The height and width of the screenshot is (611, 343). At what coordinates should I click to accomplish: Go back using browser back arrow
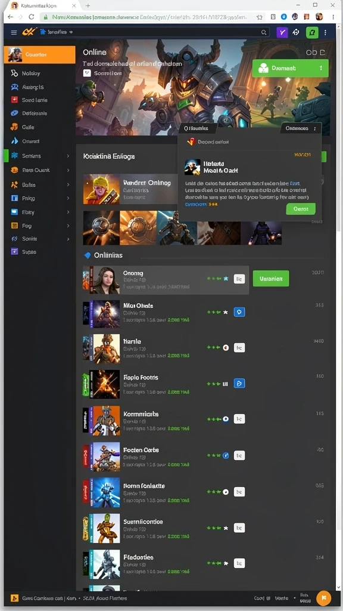[10, 17]
